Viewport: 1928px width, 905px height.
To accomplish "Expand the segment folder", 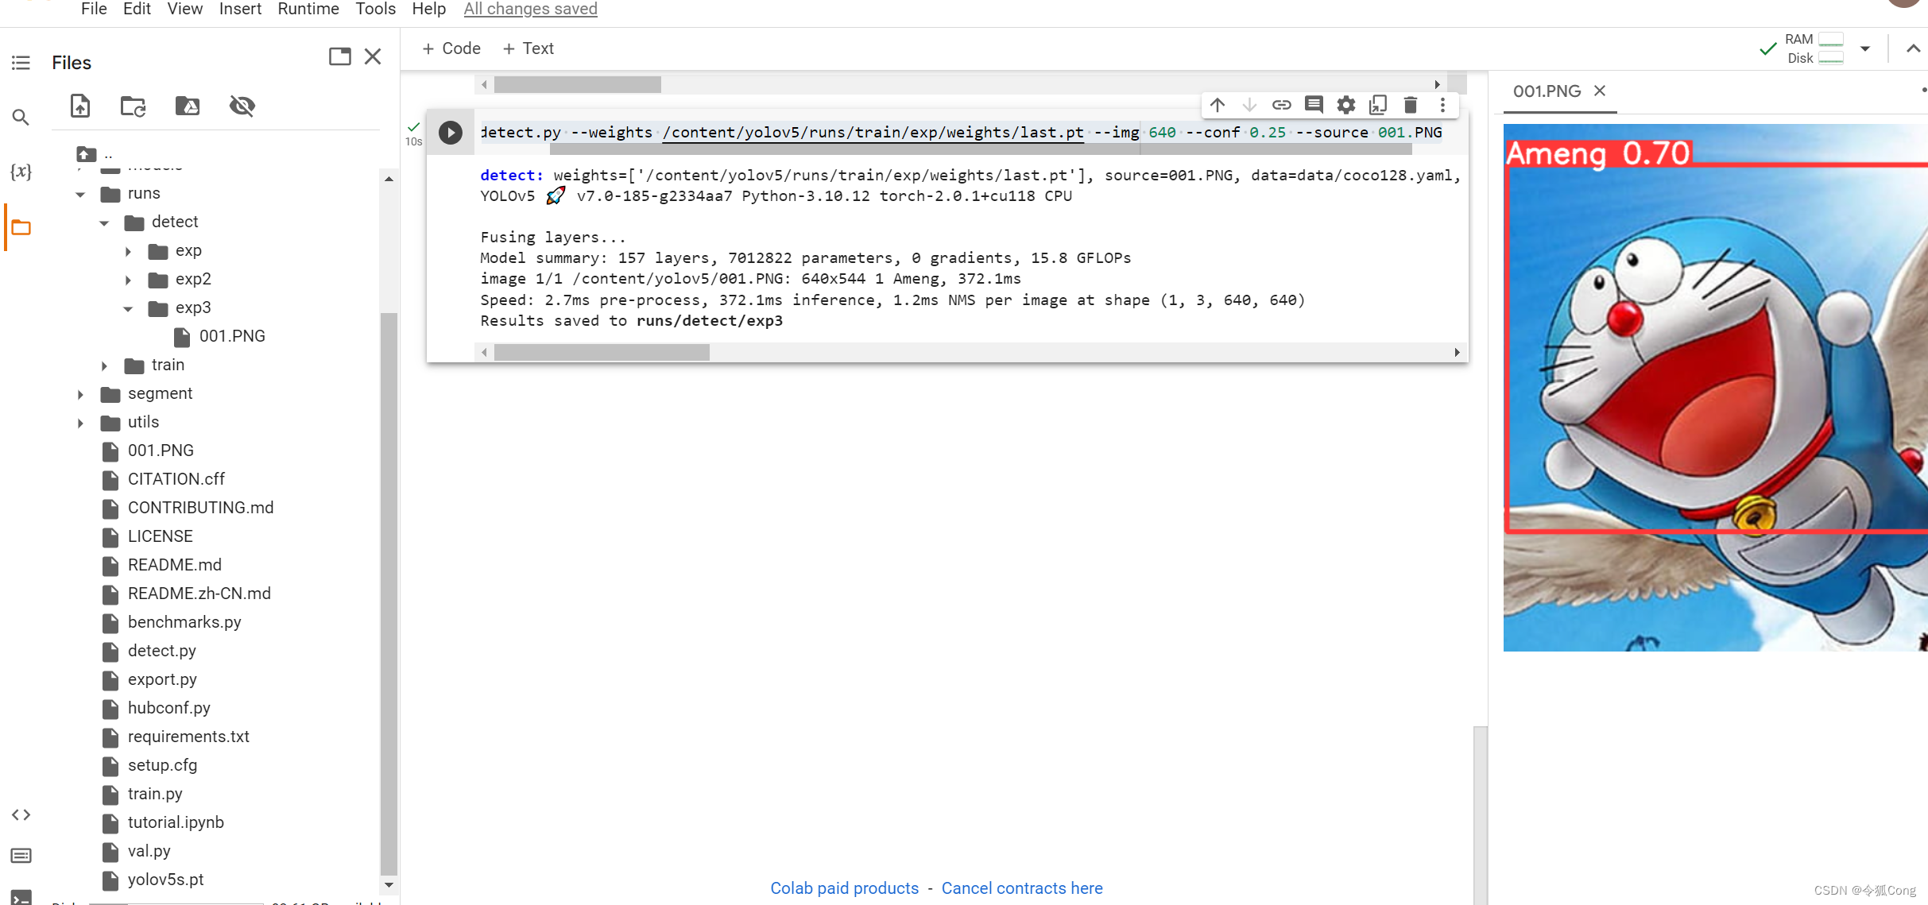I will pos(80,394).
